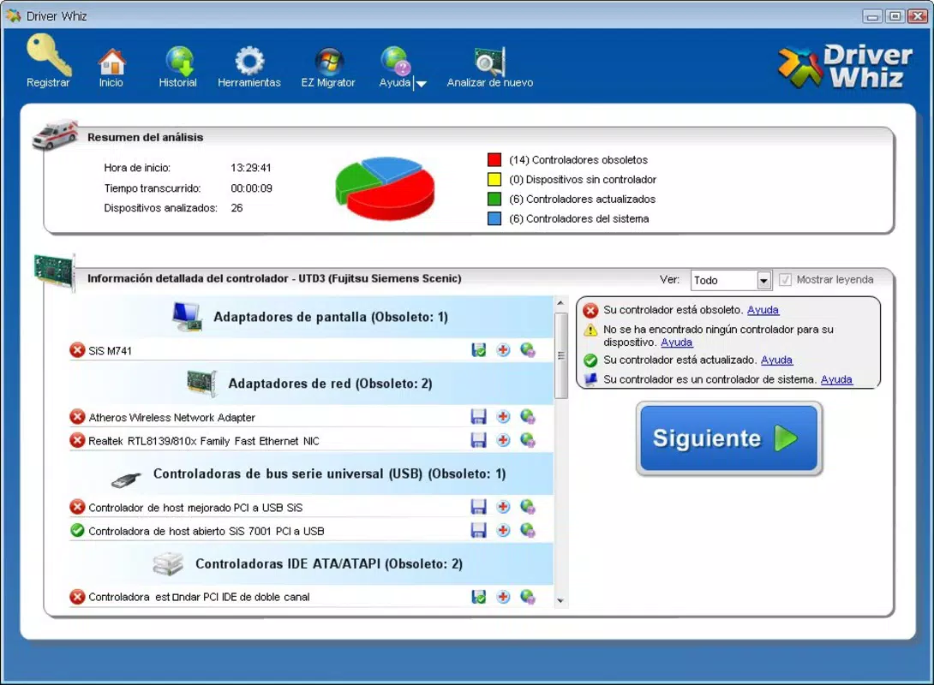Select the SiS M741 driver row
Image resolution: width=934 pixels, height=685 pixels.
tap(311, 350)
